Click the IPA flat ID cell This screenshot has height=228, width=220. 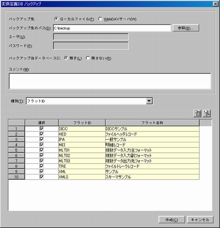82,139
